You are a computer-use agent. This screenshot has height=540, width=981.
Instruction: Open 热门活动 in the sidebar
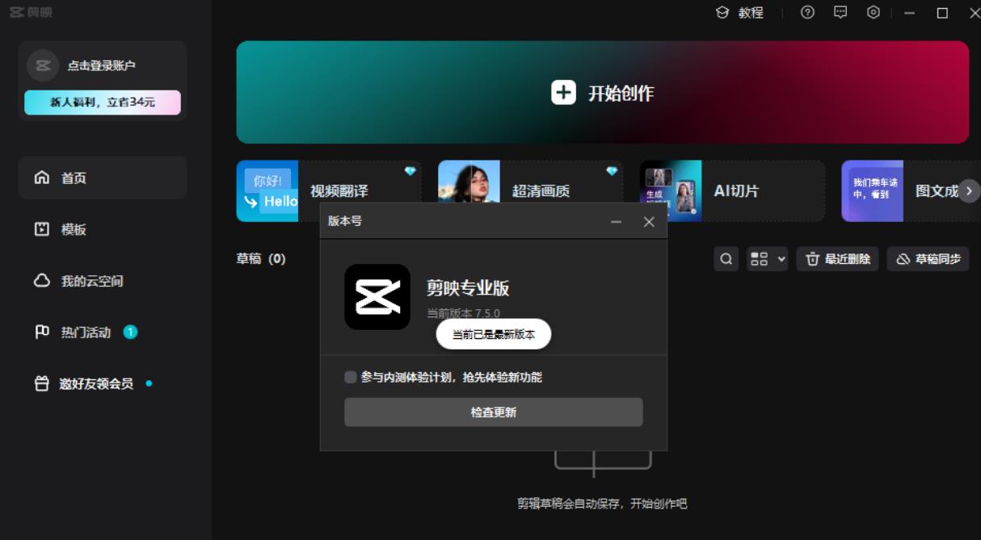point(103,332)
